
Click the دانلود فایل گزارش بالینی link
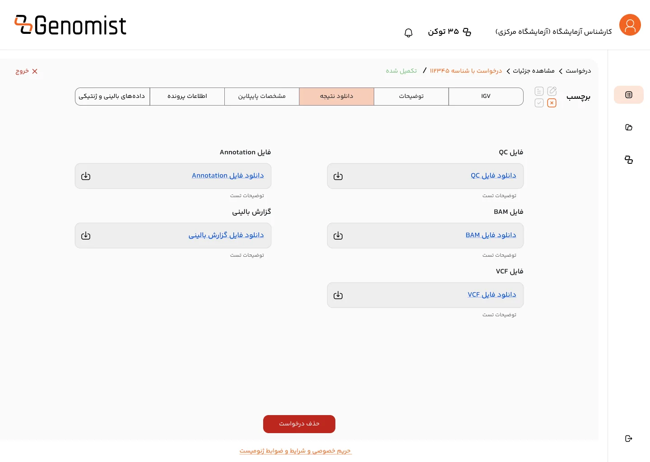[x=226, y=235]
